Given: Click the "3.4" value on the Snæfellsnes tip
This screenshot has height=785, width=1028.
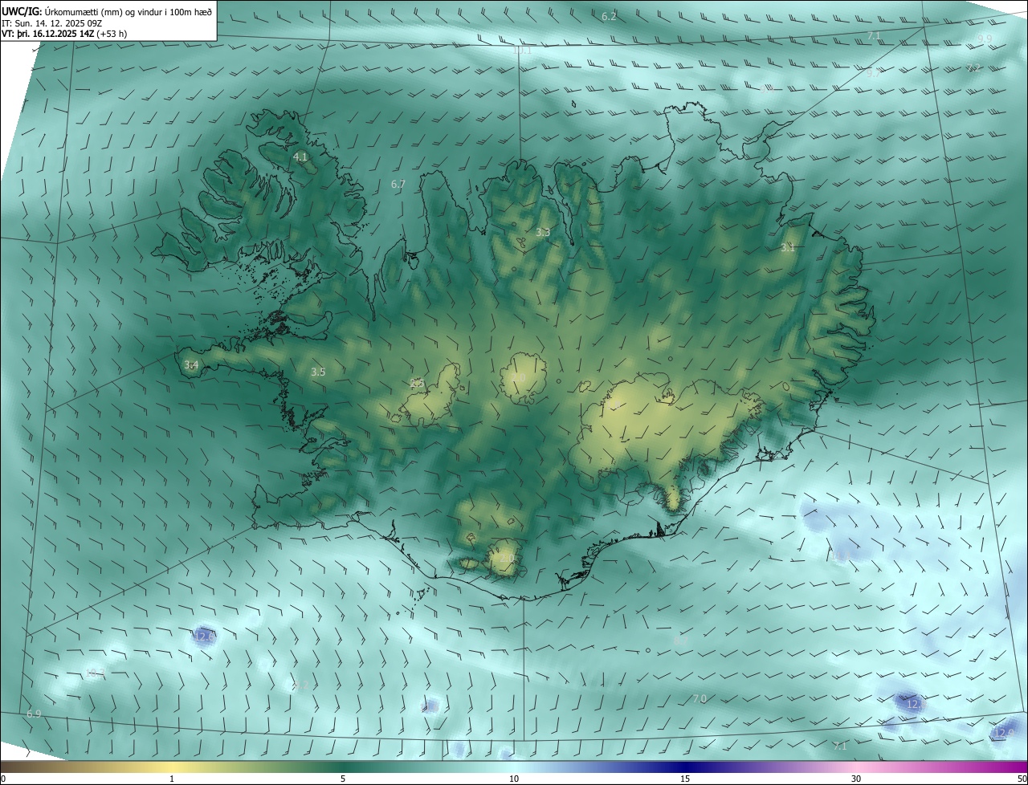Looking at the screenshot, I should (x=191, y=365).
